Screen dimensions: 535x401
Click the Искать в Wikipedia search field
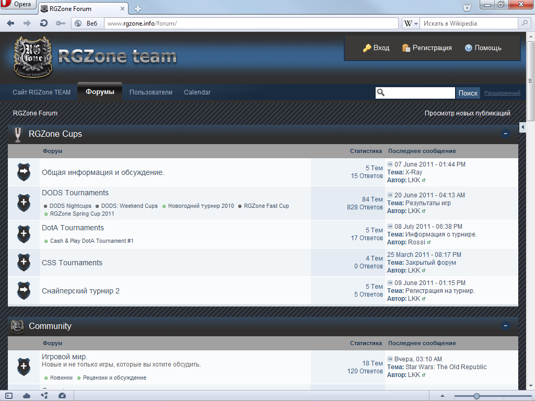coord(469,23)
